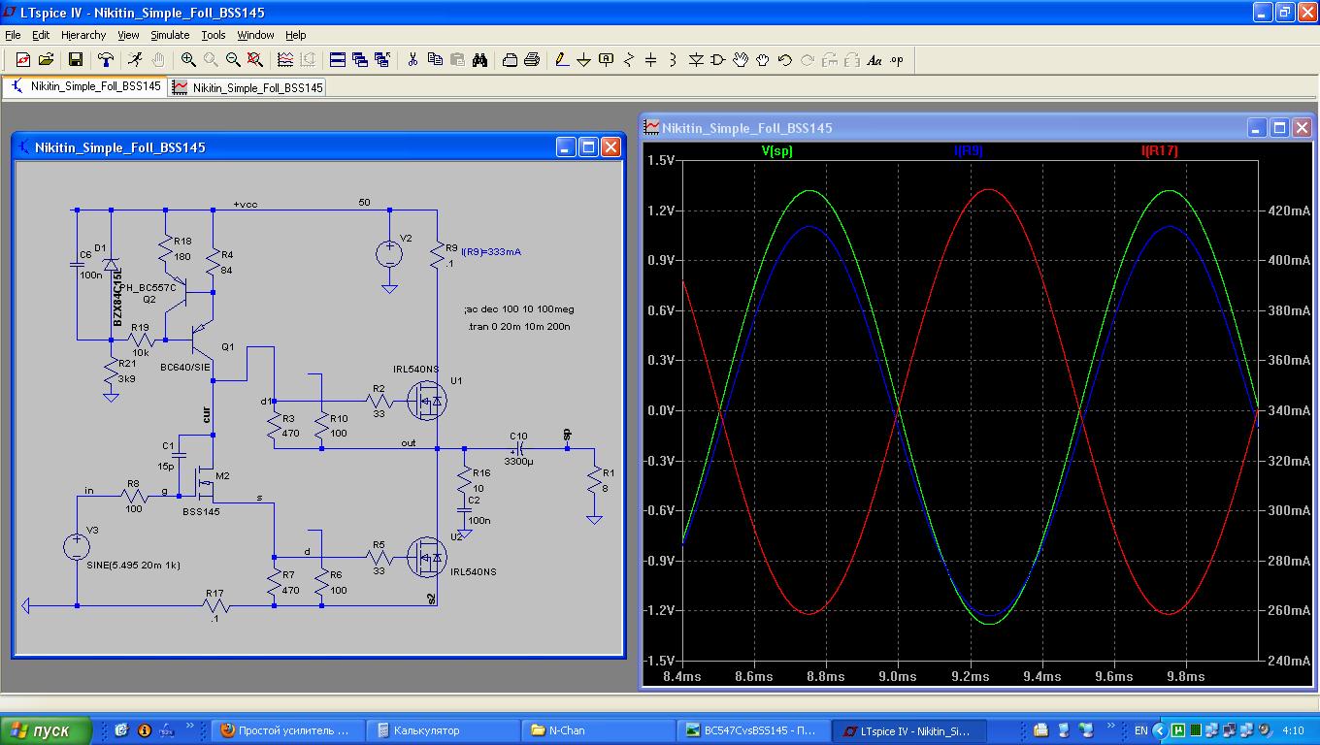Image resolution: width=1320 pixels, height=745 pixels.
Task: Open the View menu
Action: pyautogui.click(x=128, y=35)
